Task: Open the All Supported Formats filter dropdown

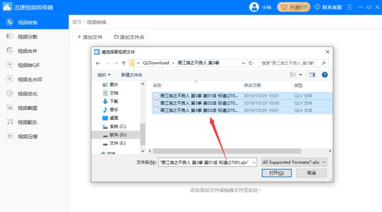Action: coord(294,162)
